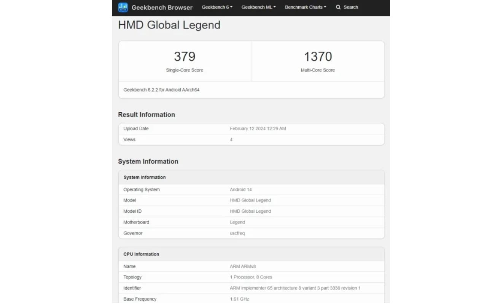This screenshot has width=487, height=304.
Task: Open the Benchmark Charts dropdown
Action: point(305,7)
